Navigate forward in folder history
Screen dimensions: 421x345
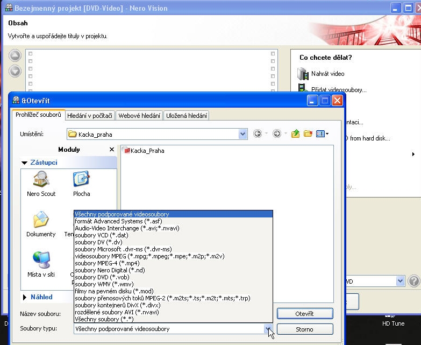pyautogui.click(x=277, y=134)
